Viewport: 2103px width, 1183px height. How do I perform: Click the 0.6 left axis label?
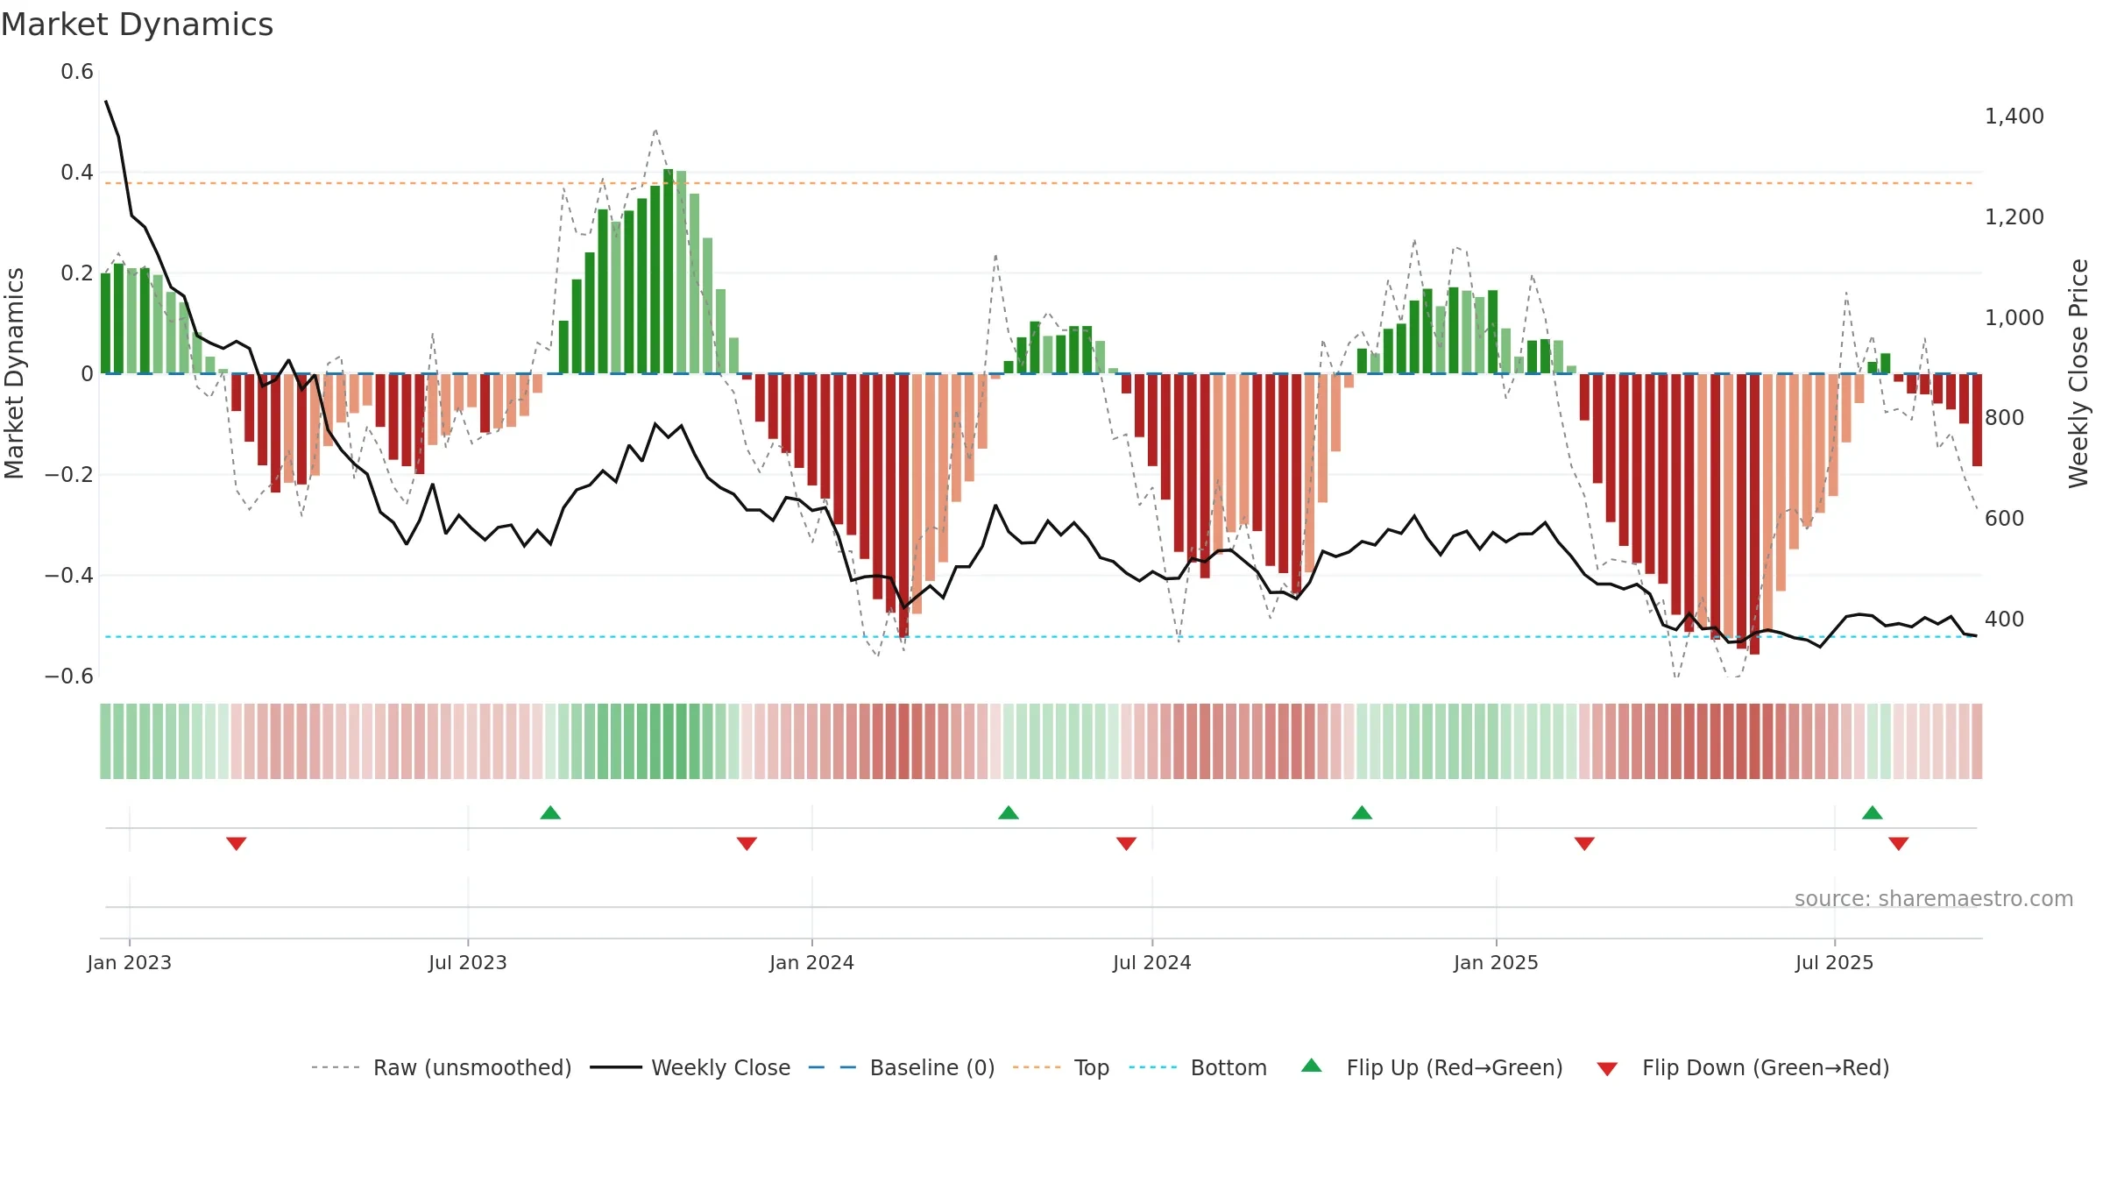coord(77,72)
